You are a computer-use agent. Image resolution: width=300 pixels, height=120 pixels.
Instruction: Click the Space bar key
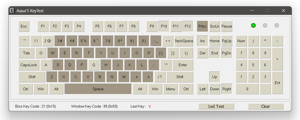pos(98,89)
